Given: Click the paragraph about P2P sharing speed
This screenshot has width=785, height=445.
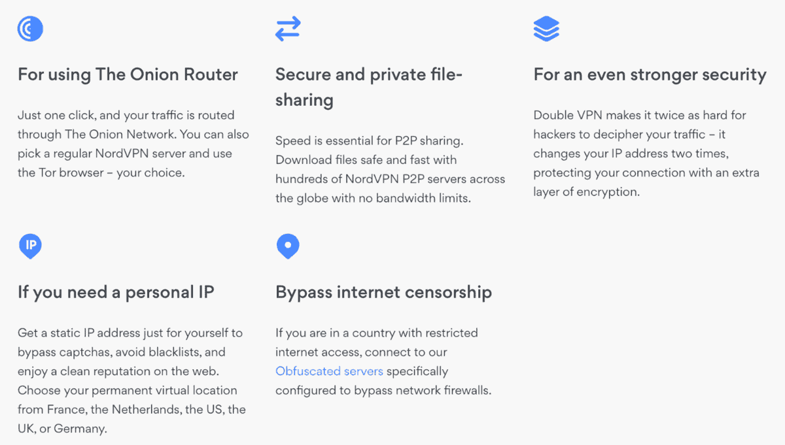Looking at the screenshot, I should pyautogui.click(x=390, y=169).
